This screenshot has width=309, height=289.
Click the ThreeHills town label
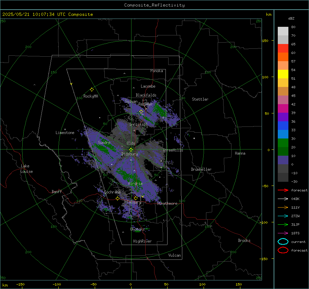(x=173, y=150)
